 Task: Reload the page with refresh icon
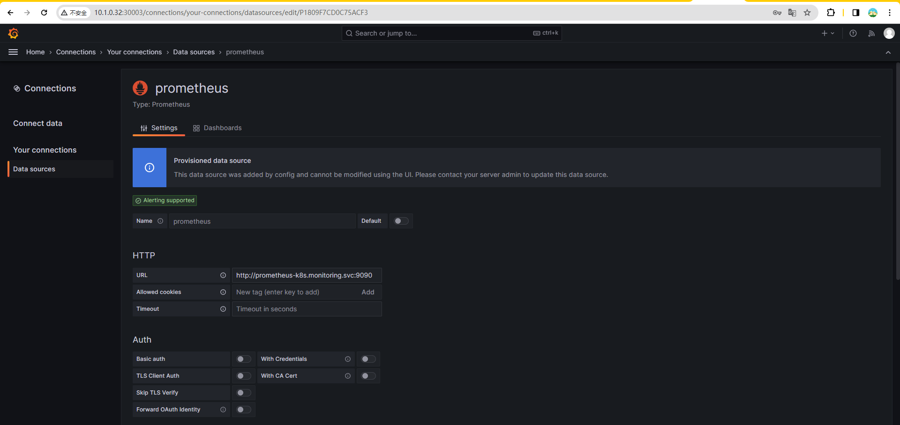coord(44,13)
